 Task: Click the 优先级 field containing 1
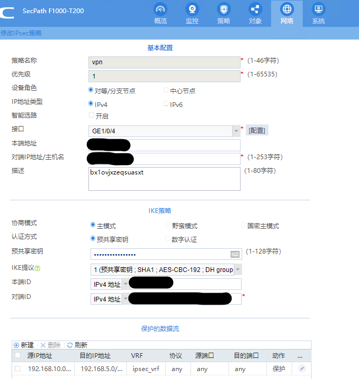[164, 76]
